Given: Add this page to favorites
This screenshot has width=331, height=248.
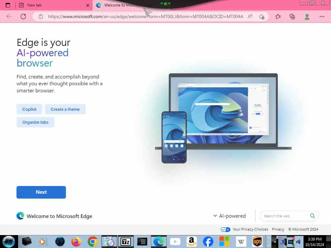Looking at the screenshot, I should tap(262, 16).
